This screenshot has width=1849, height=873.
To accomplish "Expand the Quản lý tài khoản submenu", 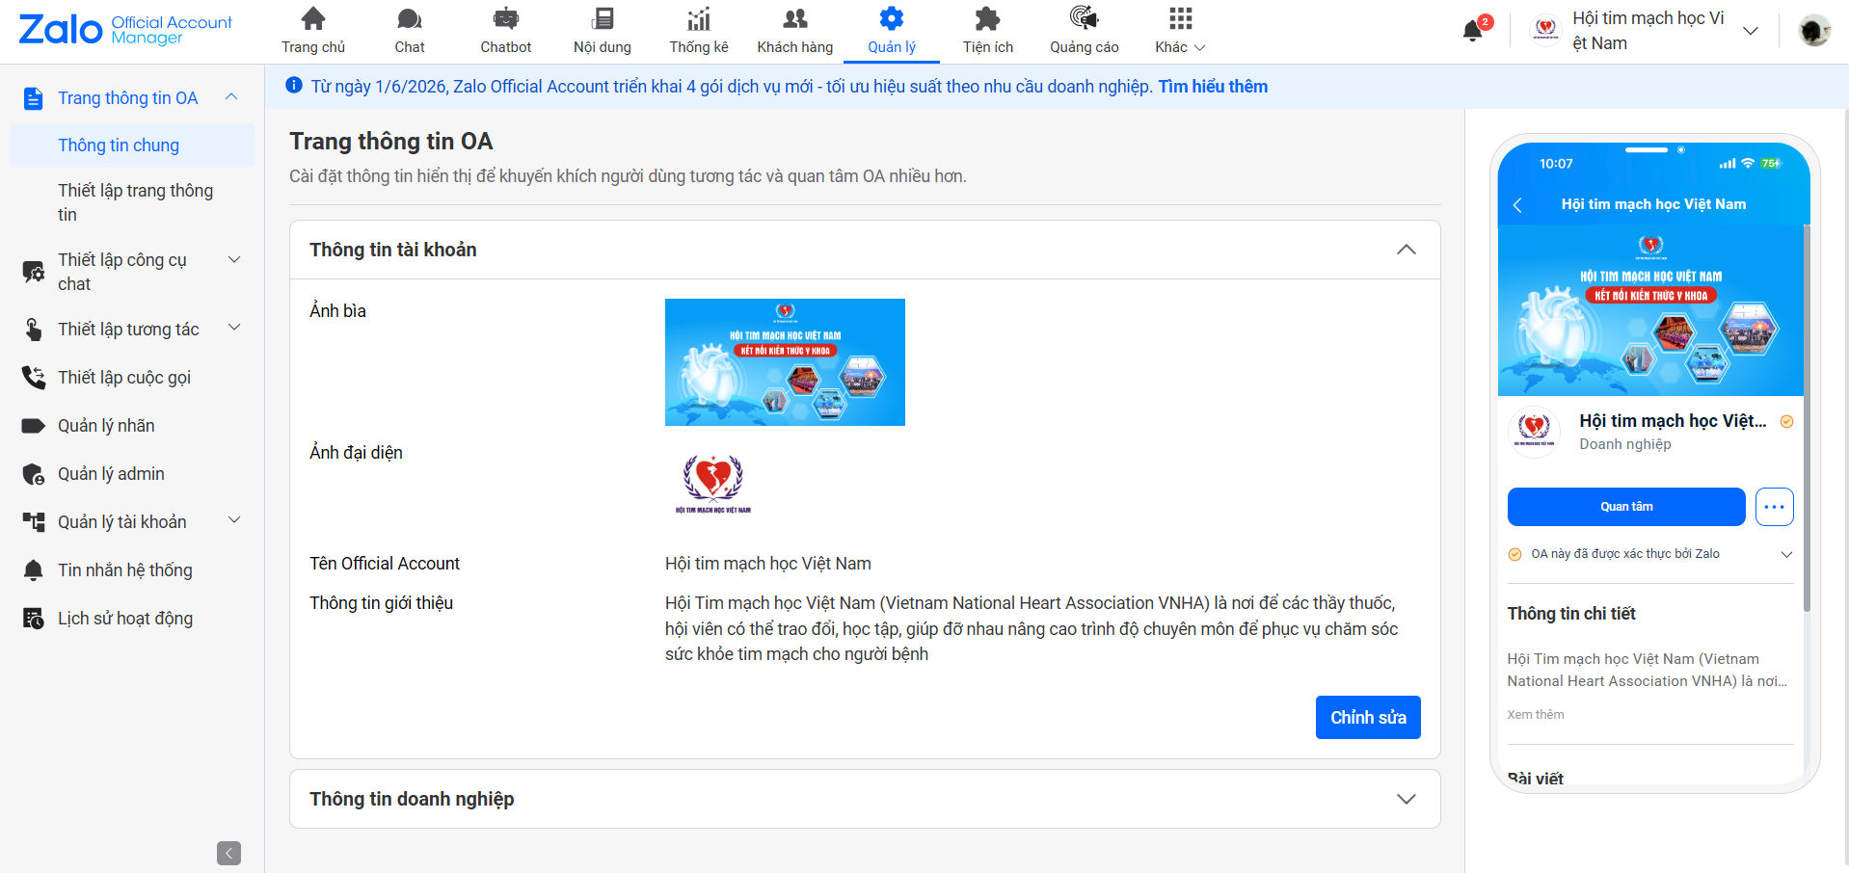I will [x=234, y=520].
